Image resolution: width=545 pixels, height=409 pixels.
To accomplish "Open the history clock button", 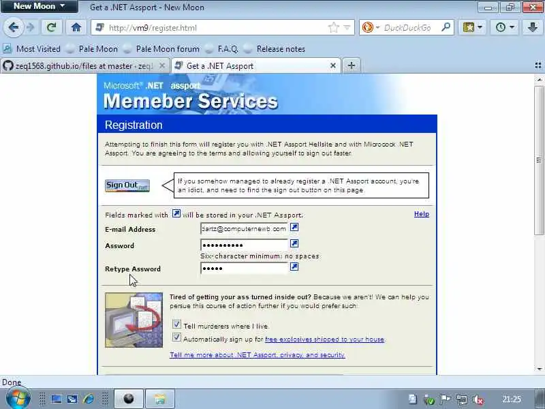I will 501,27.
